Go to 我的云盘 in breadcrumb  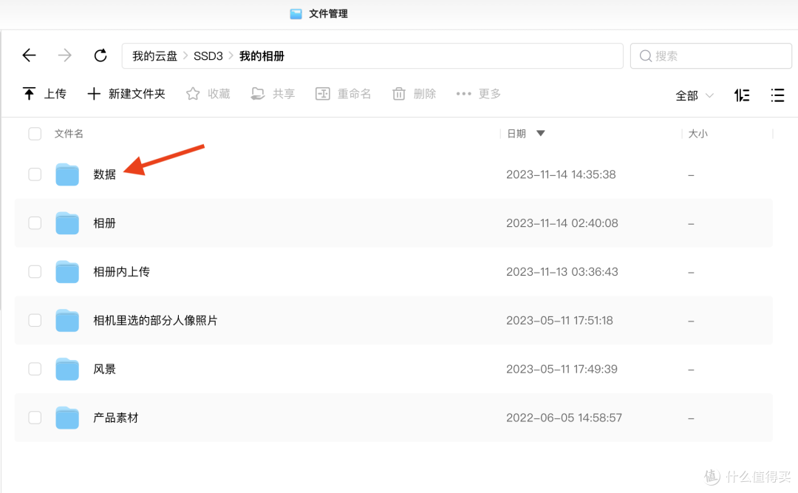[154, 56]
